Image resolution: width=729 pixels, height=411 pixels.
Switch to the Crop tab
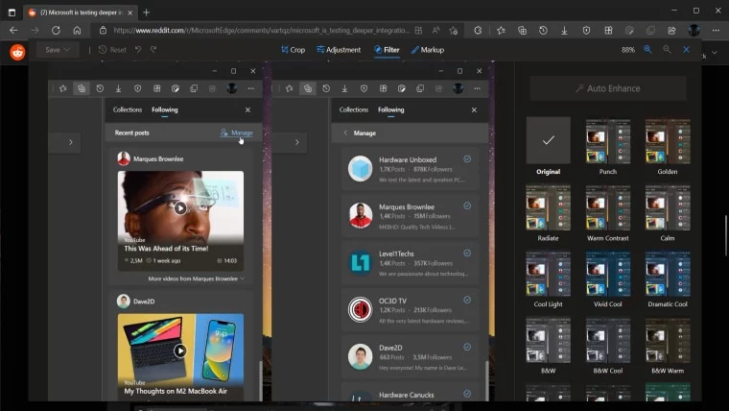pyautogui.click(x=293, y=50)
